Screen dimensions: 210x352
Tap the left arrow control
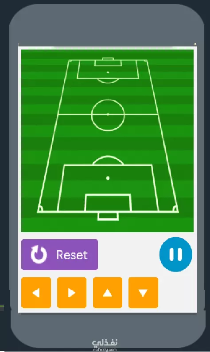click(x=36, y=292)
